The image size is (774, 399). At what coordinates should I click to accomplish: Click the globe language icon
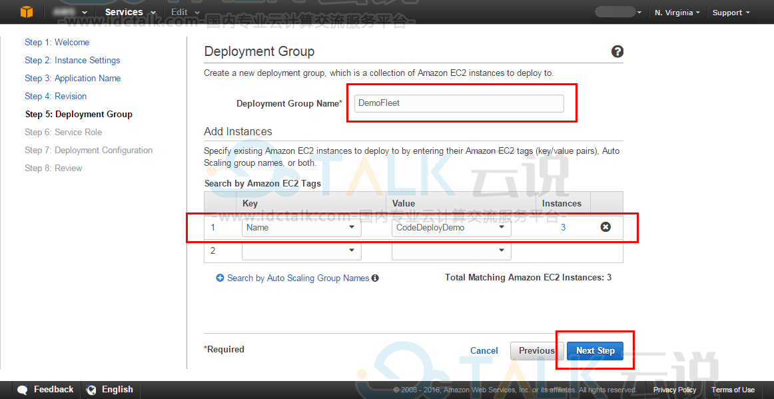click(91, 390)
